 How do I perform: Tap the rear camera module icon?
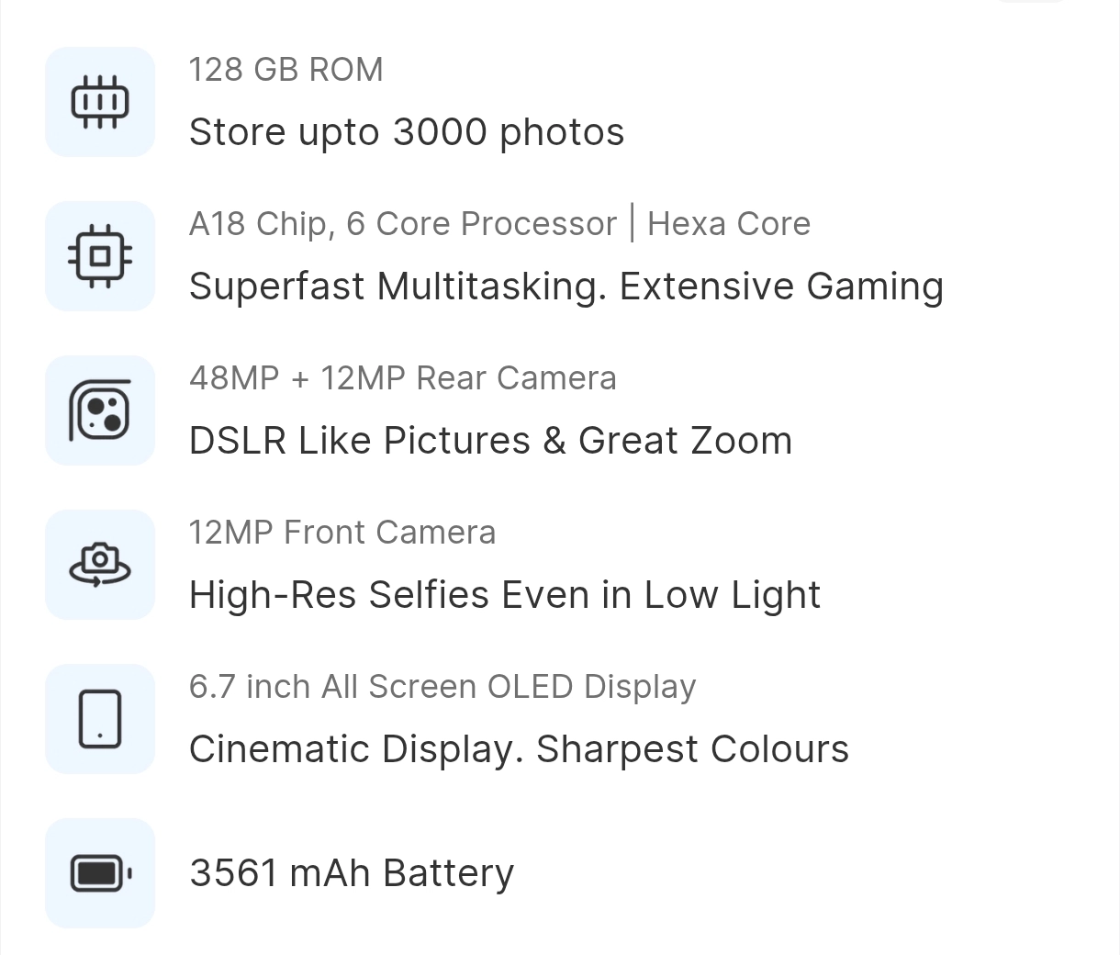[x=100, y=410]
